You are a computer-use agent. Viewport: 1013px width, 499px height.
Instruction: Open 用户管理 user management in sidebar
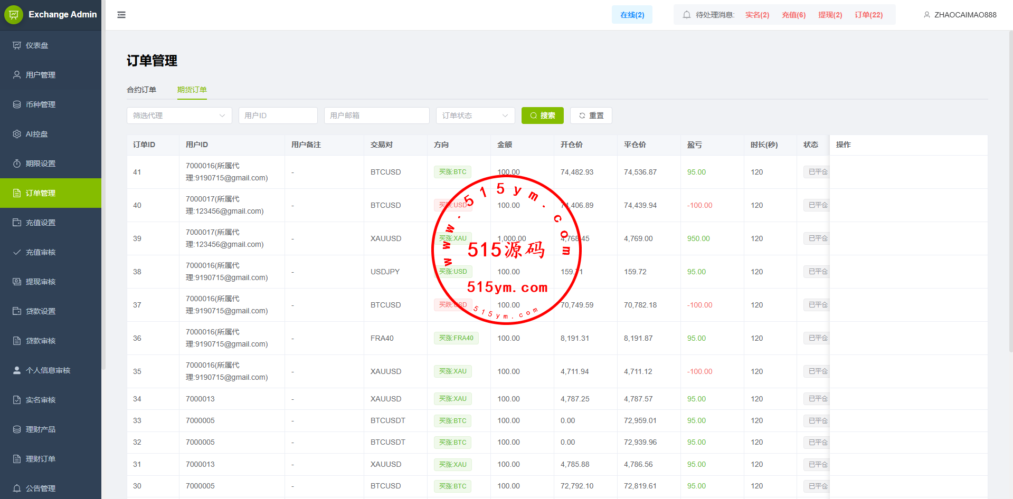tap(40, 75)
